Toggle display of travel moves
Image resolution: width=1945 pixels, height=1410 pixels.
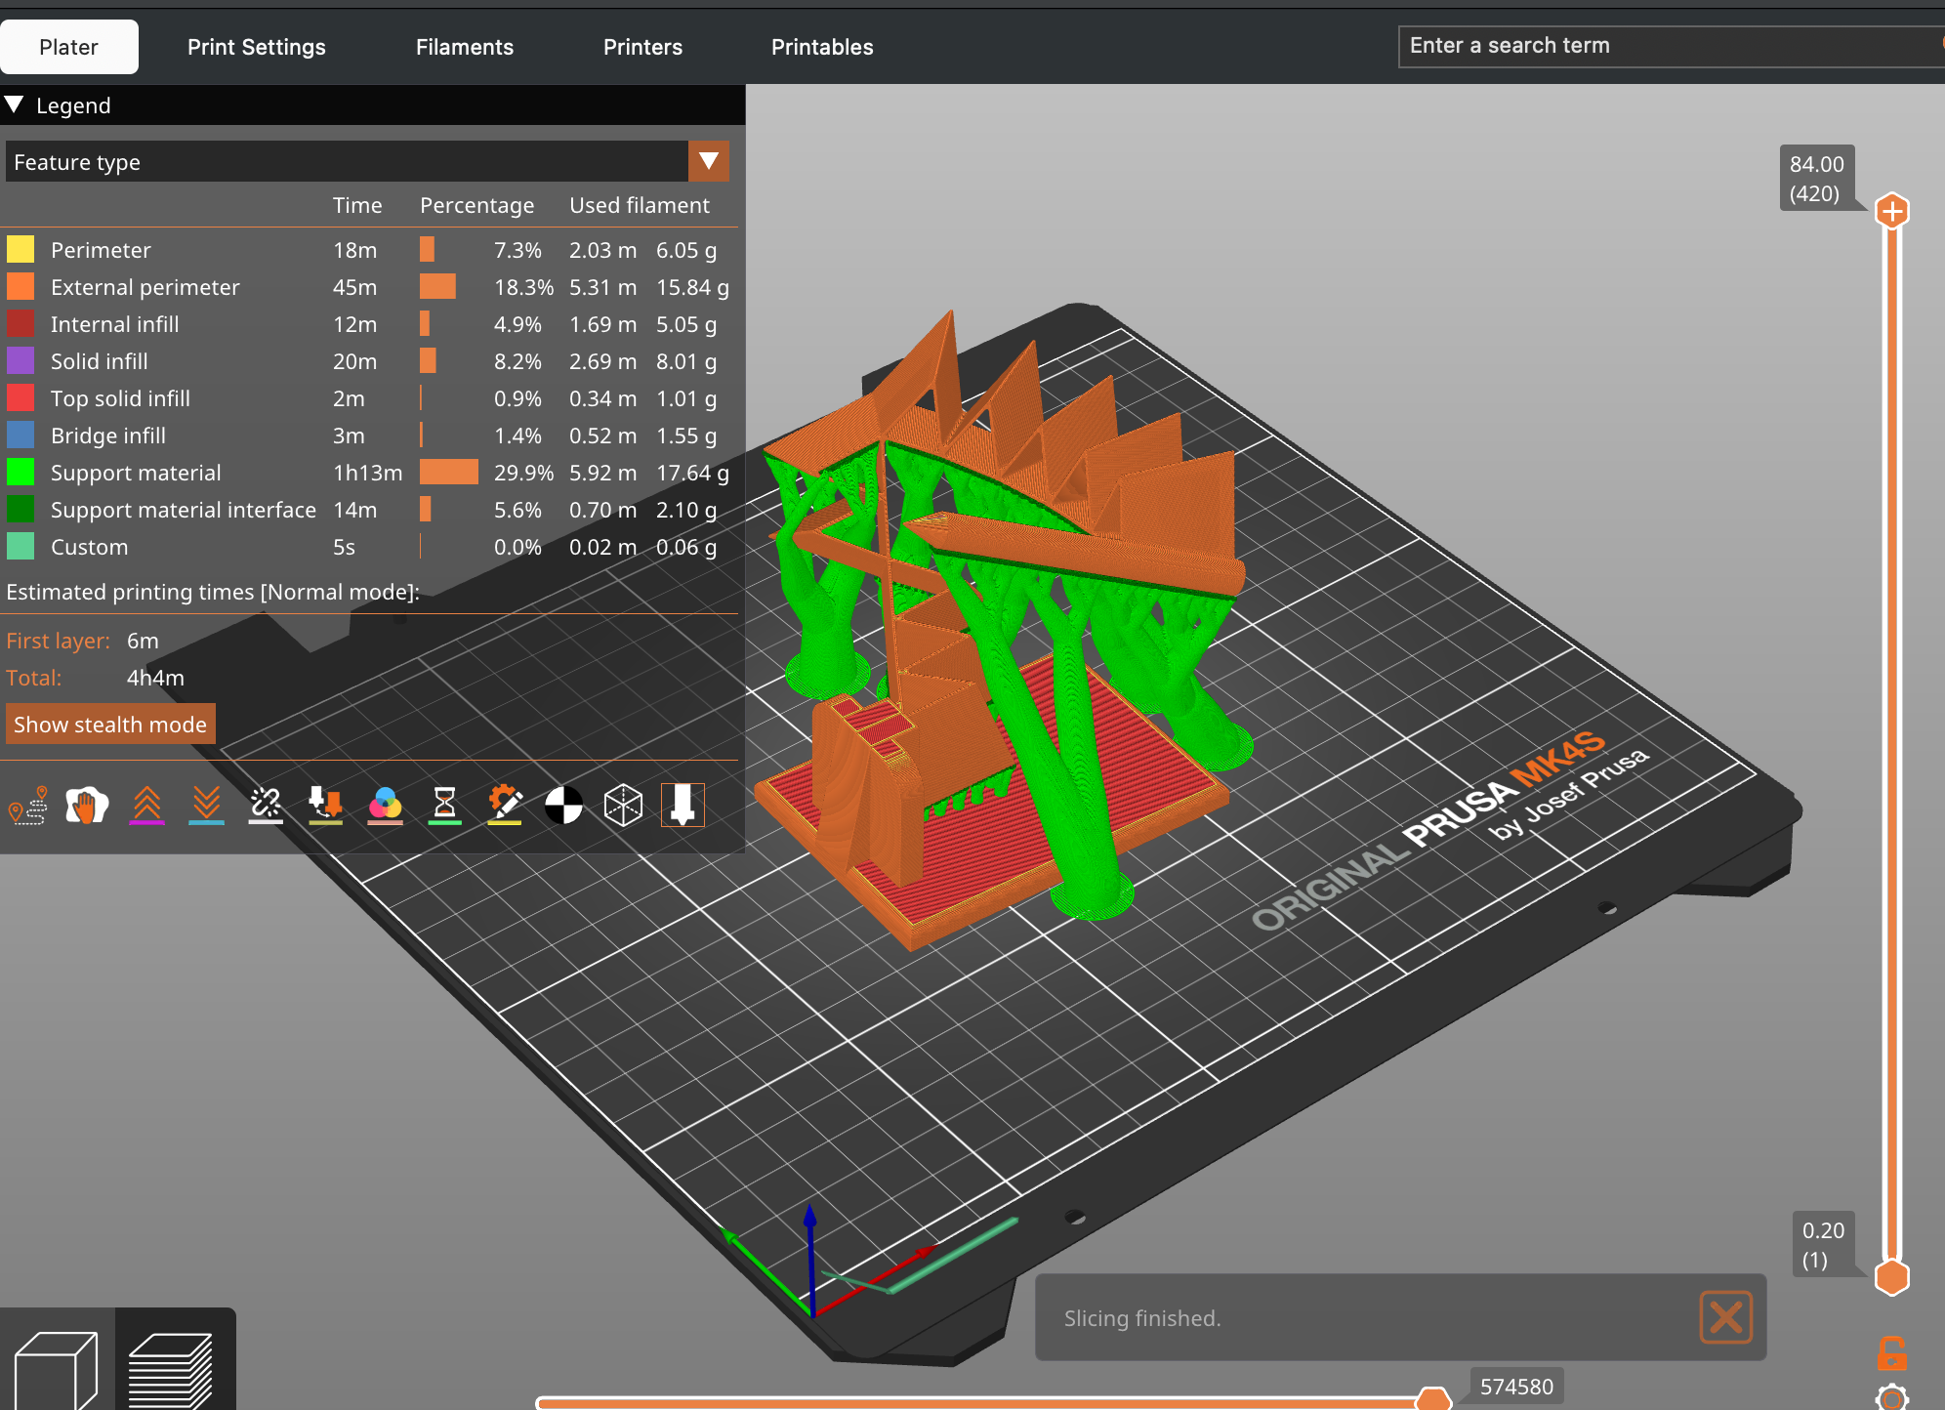click(x=27, y=805)
